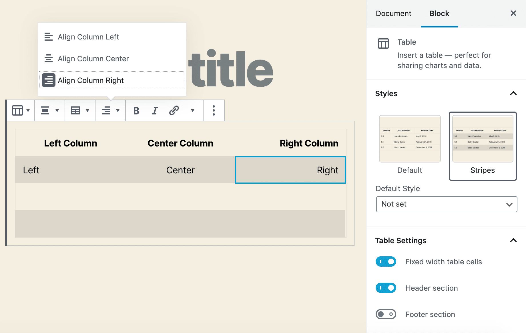
Task: Enable the Footer section toggle
Action: [x=386, y=314]
